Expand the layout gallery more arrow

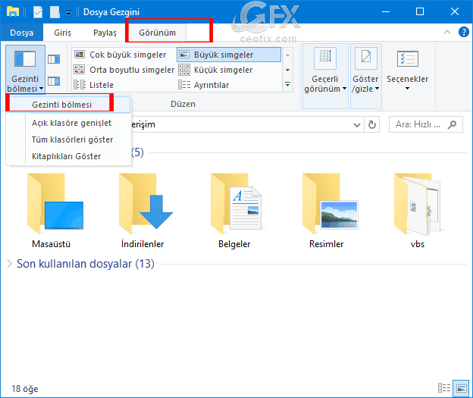[288, 84]
